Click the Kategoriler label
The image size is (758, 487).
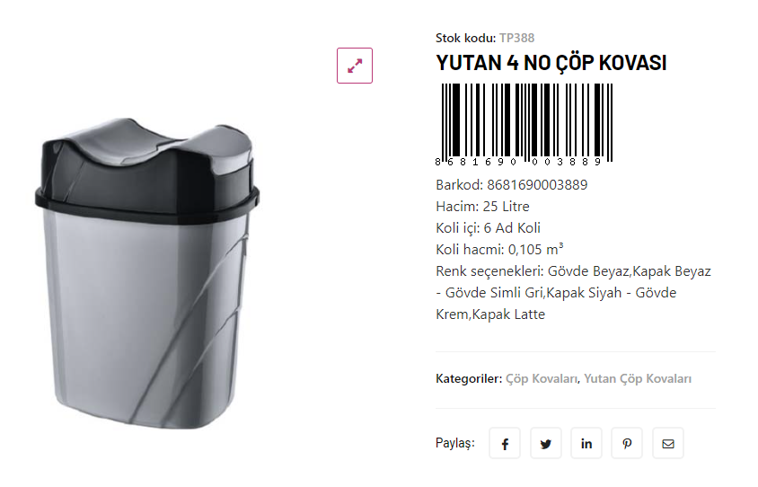pos(469,378)
